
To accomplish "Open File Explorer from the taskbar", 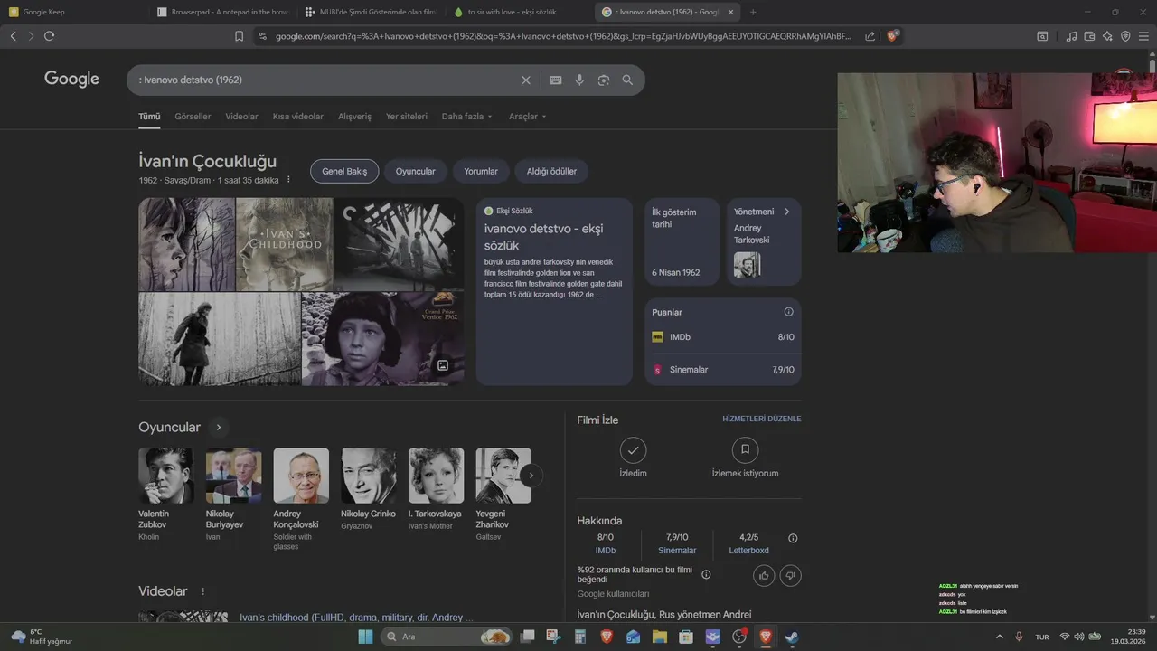I will [660, 637].
